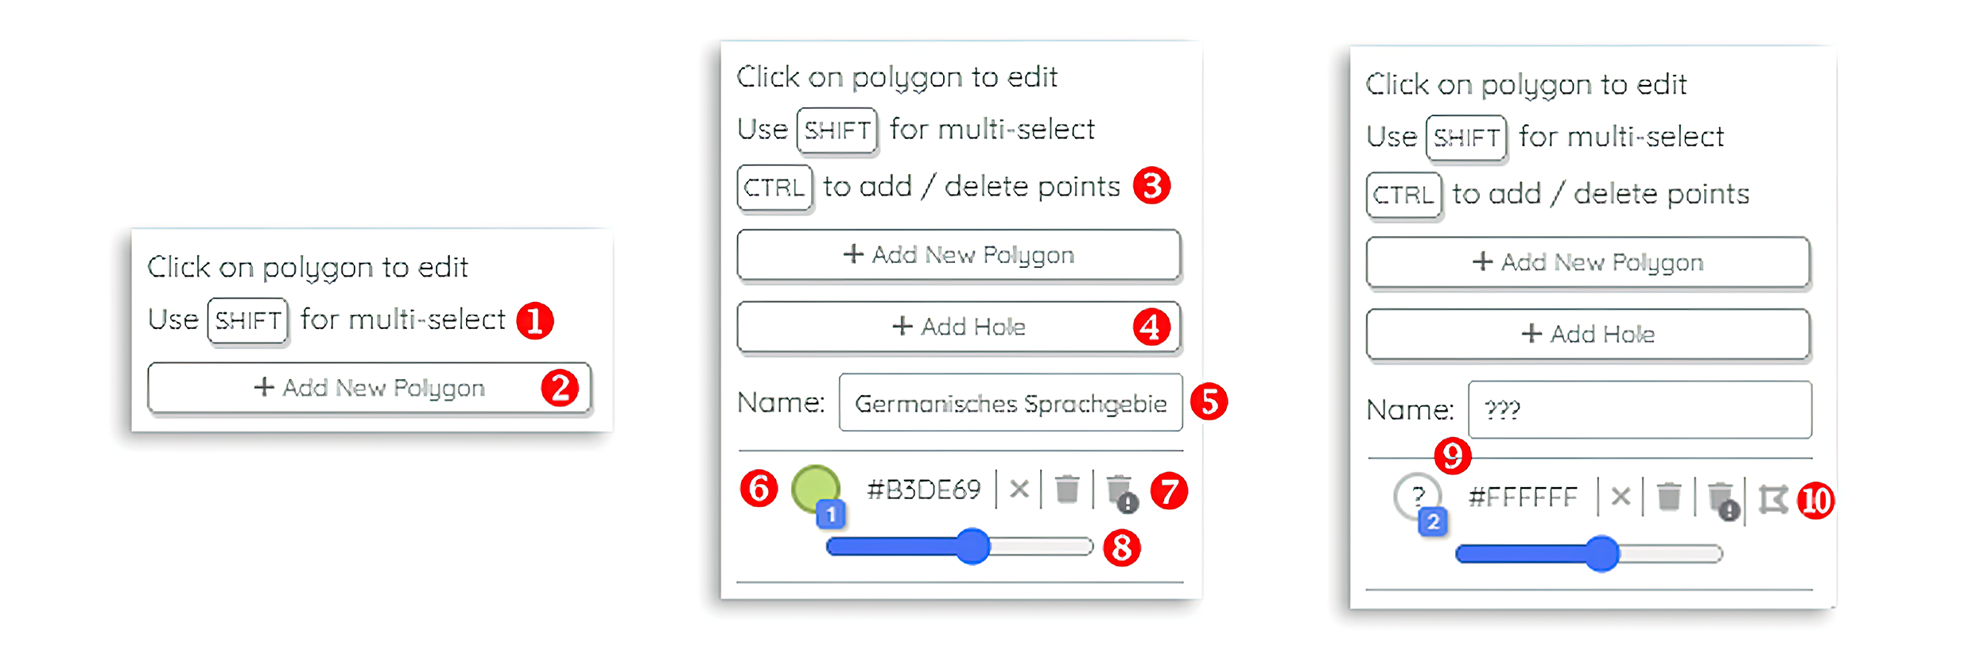Click Add New Polygon in right panel
Image resolution: width=1972 pixels, height=666 pixels.
pyautogui.click(x=1588, y=262)
